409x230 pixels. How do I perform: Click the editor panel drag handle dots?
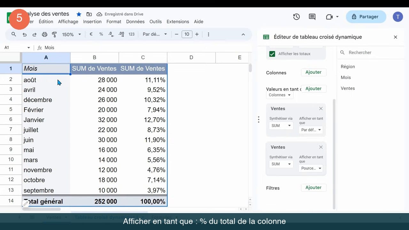point(259,119)
